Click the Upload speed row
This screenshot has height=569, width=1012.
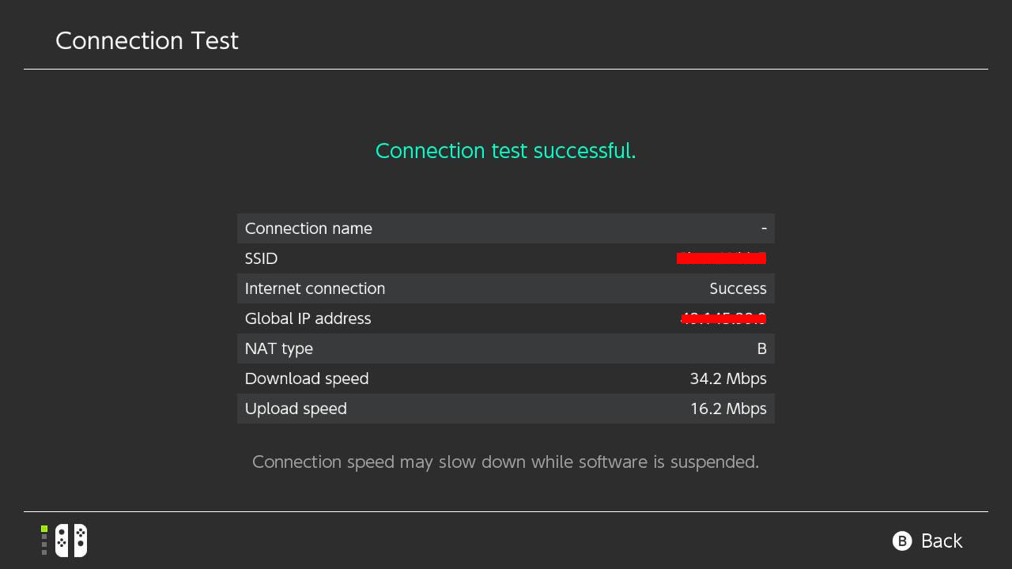[x=506, y=409]
